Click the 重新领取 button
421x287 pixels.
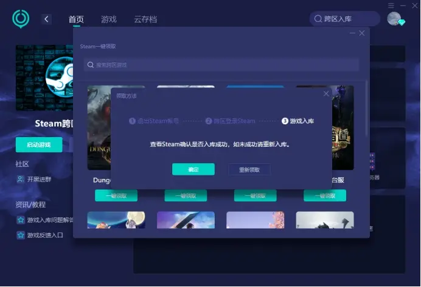pos(249,170)
